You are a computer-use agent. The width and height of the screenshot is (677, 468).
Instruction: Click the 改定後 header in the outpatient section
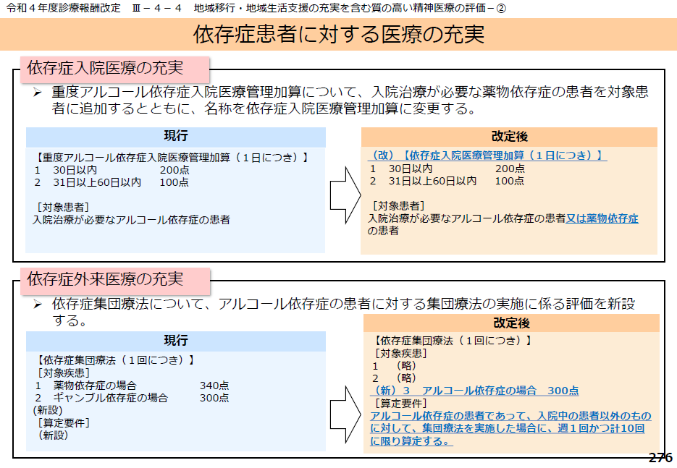[511, 323]
